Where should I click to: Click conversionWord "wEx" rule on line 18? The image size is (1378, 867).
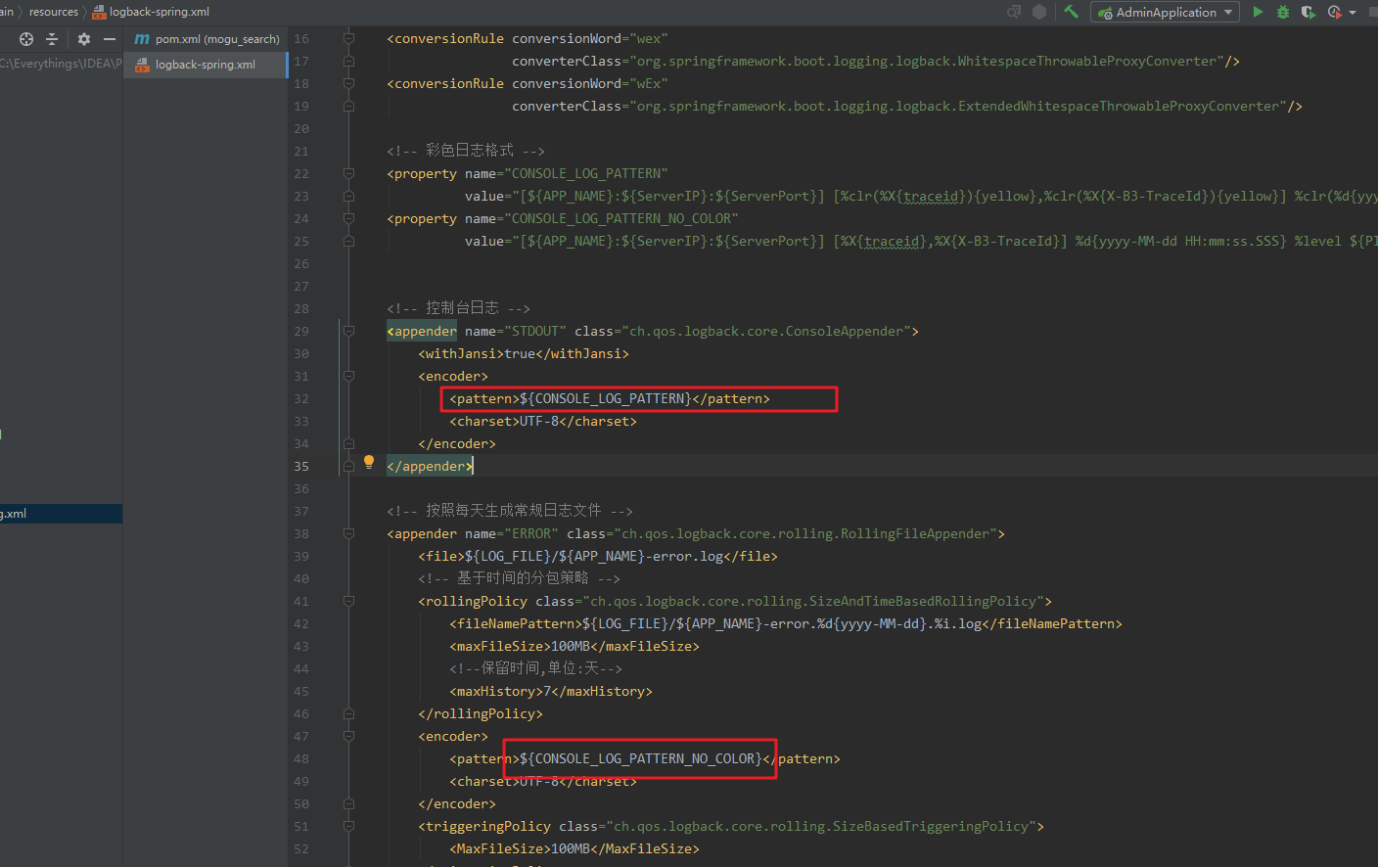point(528,84)
